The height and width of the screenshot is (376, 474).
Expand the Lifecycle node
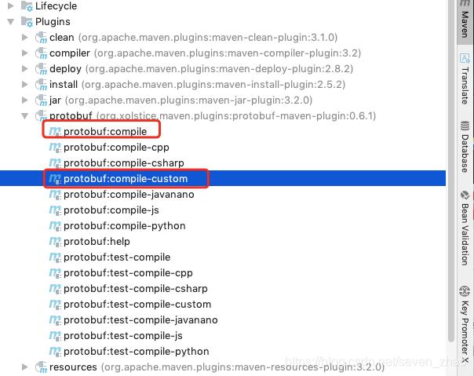(x=11, y=6)
